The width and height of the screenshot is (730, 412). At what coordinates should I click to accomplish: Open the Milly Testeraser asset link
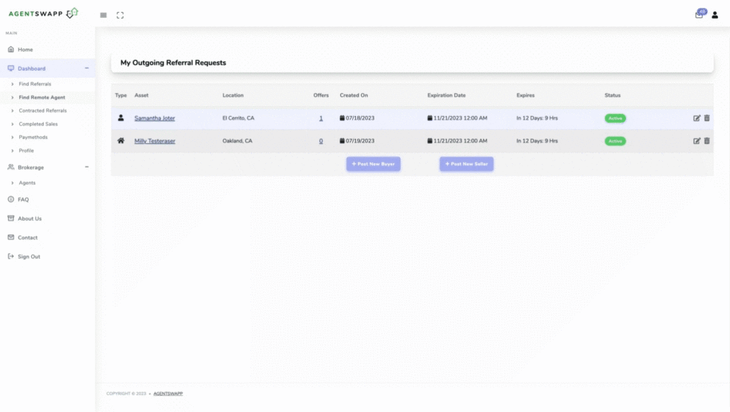click(x=155, y=141)
